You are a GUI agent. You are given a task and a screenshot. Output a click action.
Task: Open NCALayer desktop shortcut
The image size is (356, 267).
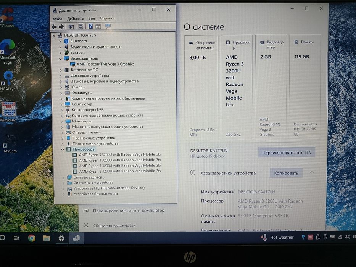(x=8, y=81)
